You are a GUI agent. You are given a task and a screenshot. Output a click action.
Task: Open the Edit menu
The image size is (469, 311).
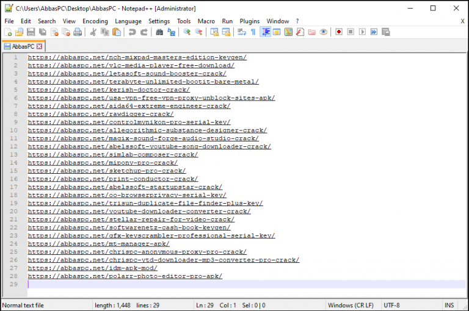[26, 21]
